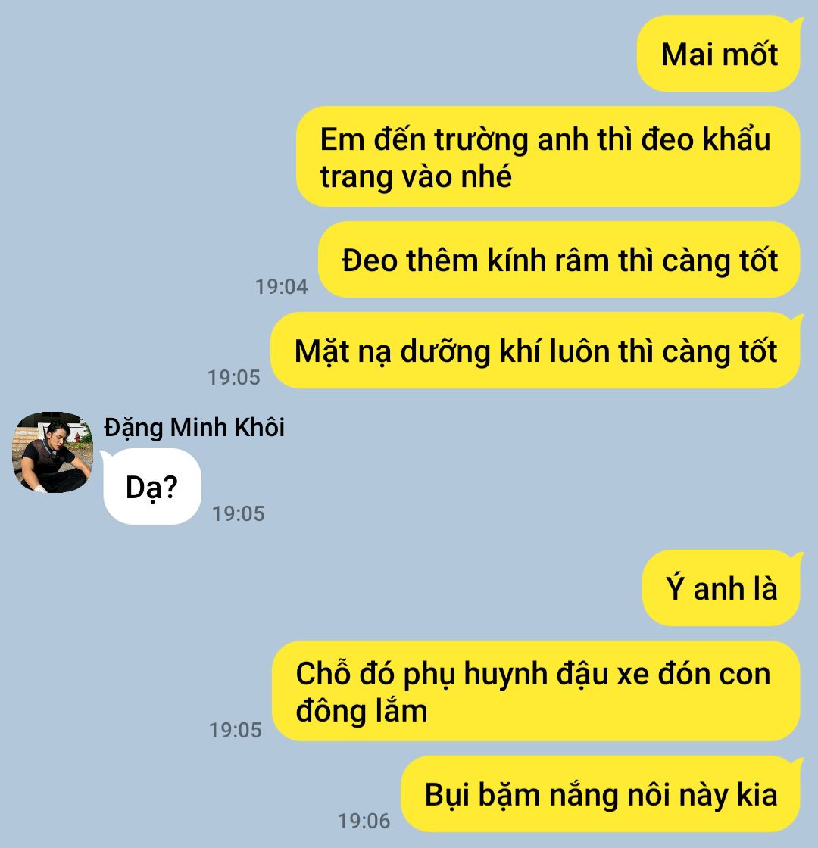818x848 pixels.
Task: Click the 19:05 timestamp next to 'Dạ?'
Action: click(238, 514)
